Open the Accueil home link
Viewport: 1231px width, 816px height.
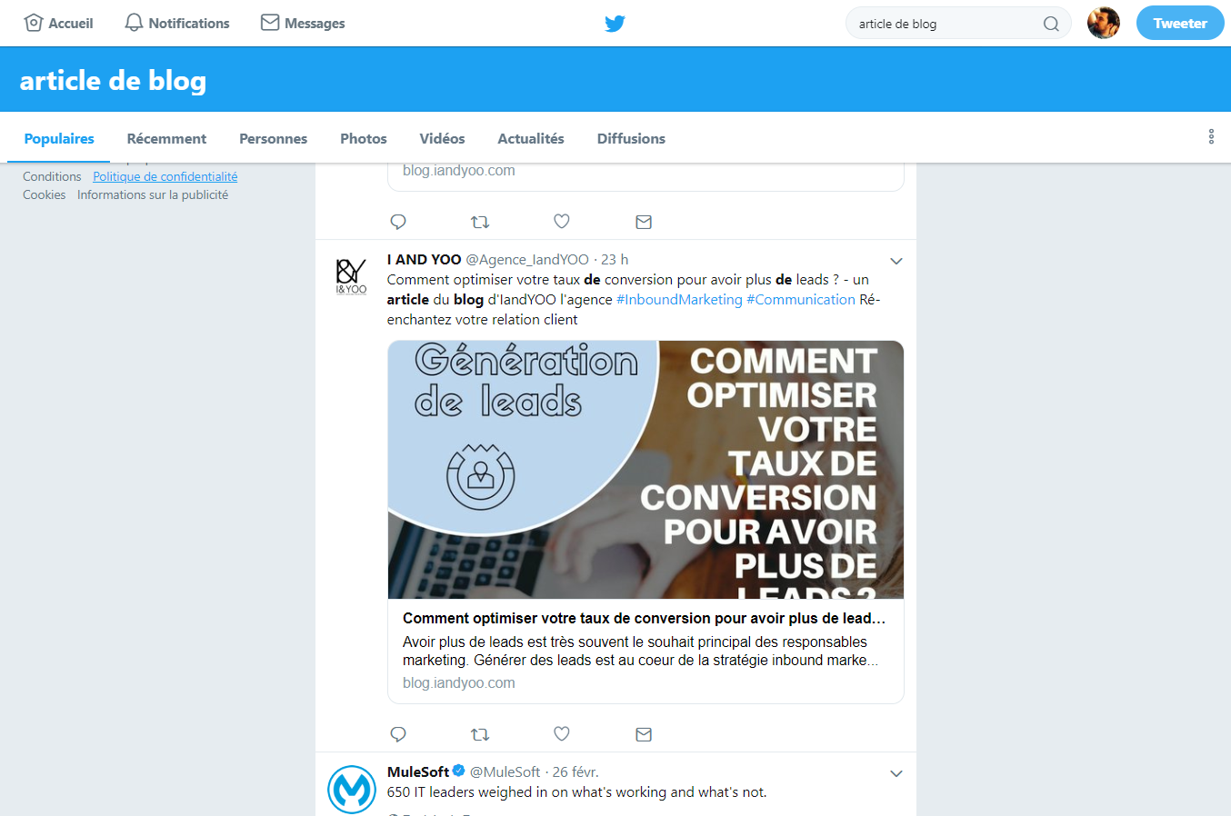pyautogui.click(x=58, y=23)
